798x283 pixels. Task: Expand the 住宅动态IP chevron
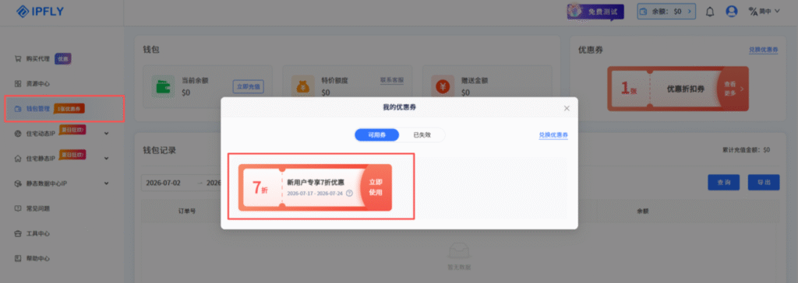[106, 134]
